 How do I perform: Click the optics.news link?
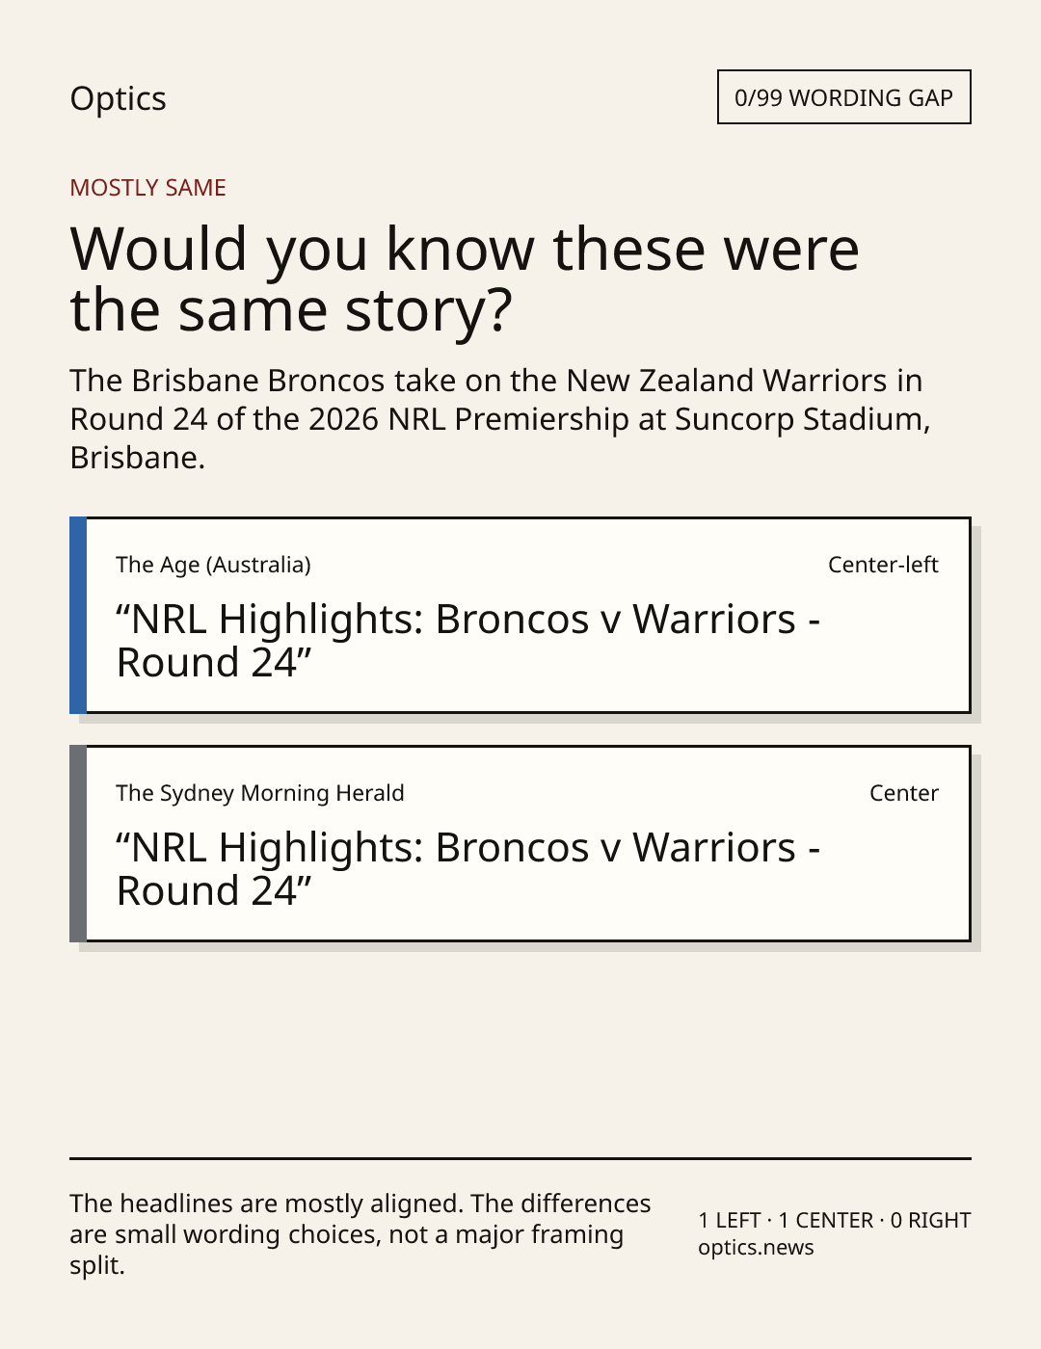point(756,1248)
